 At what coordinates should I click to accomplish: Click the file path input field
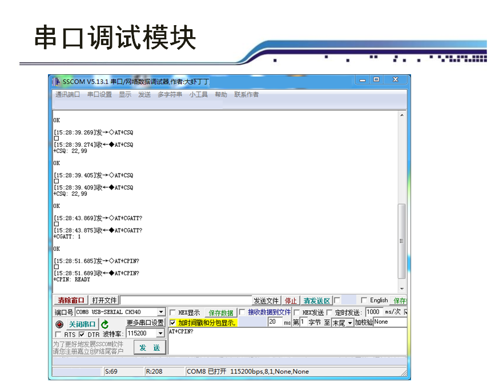[186, 300]
